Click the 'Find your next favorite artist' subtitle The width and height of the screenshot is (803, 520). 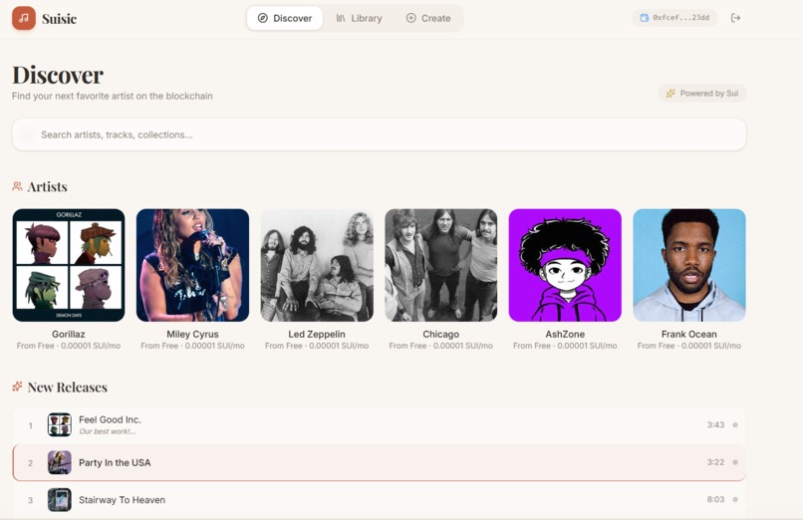tap(113, 96)
